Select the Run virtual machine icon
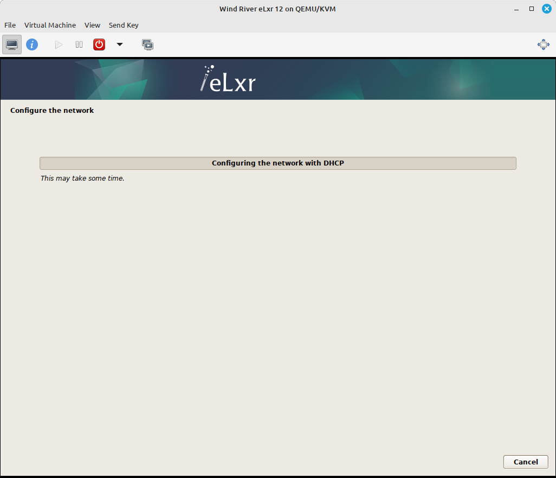Screen dimensions: 556x478 (x=58, y=44)
